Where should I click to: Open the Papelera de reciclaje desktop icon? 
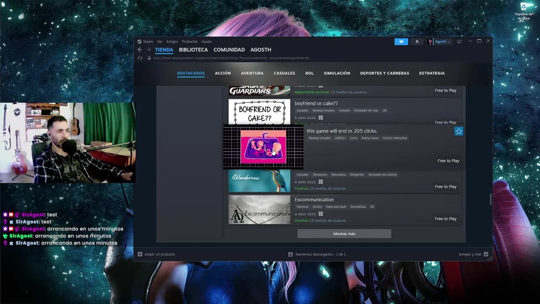point(524,11)
